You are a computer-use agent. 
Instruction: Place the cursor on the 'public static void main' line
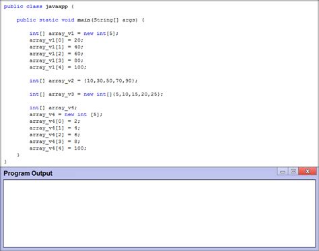coord(80,20)
